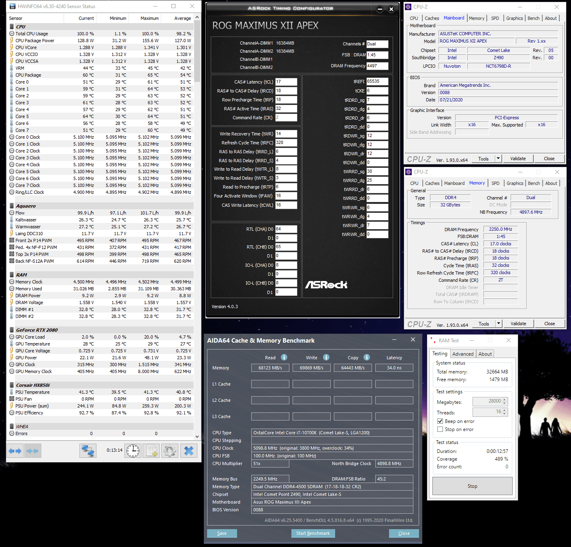Click Threads stepper arrows in RAM Test
This screenshot has width=571, height=547.
coord(505,412)
